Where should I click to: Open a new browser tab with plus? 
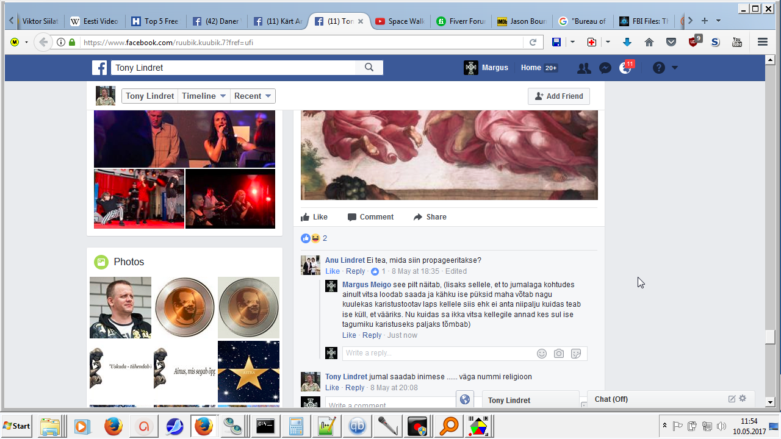pos(705,21)
